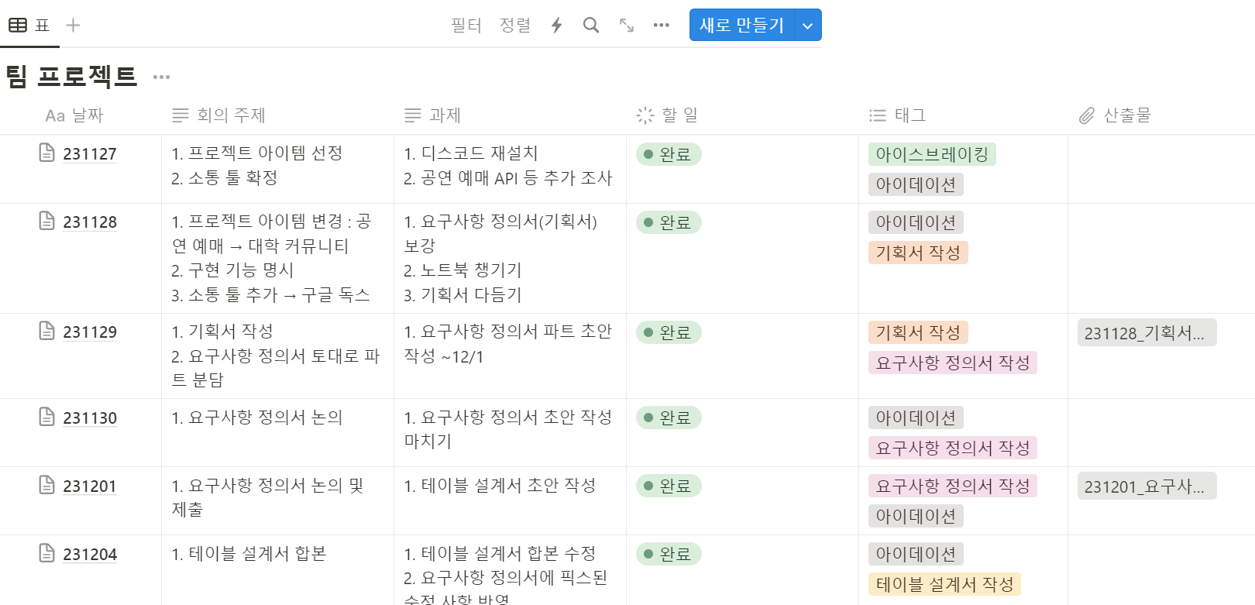The width and height of the screenshot is (1255, 605).
Task: Click cell with 프로젝트 아이템 변경 text
Action: (x=277, y=258)
